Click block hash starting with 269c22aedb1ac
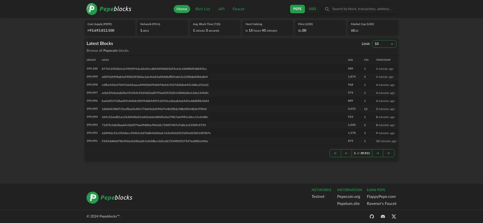483x223 pixels. pos(155,117)
